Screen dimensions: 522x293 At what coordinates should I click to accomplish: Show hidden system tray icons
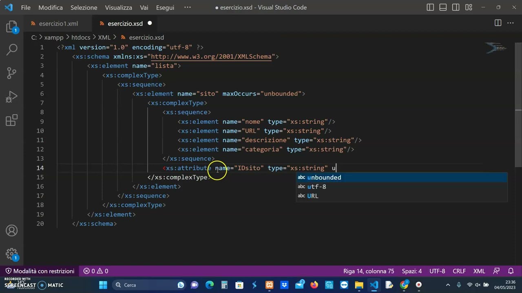coord(448,285)
